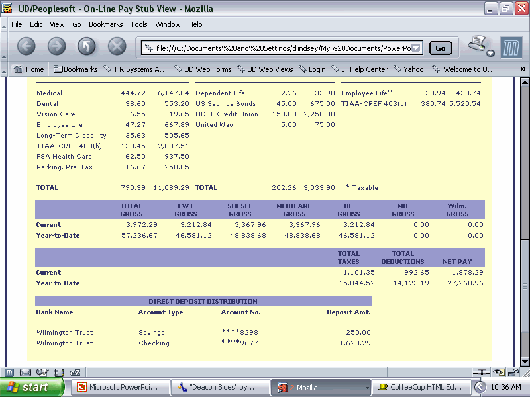Click the Back navigation button
The height and width of the screenshot is (397, 530).
coord(26,46)
